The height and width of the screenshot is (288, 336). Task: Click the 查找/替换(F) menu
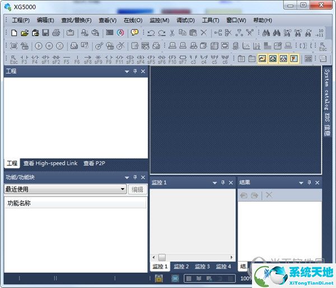point(76,20)
